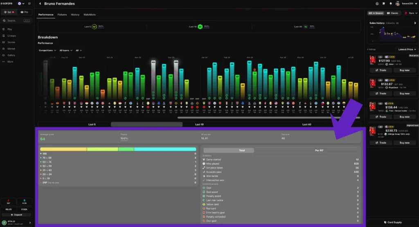This screenshot has width=419, height=227.
Task: Expand the SorareCEO account menu
Action: coord(416,4)
